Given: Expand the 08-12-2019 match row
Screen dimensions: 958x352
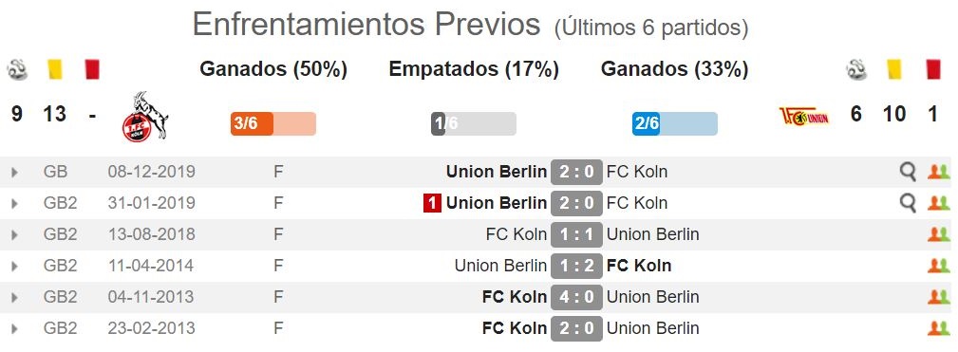Looking at the screenshot, I should pyautogui.click(x=14, y=173).
